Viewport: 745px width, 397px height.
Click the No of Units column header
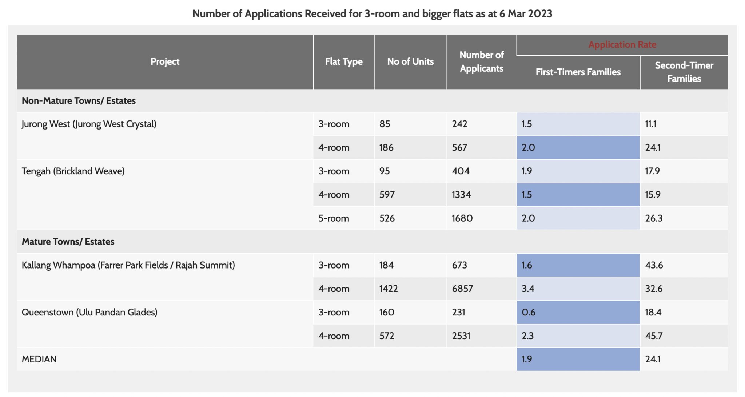click(x=410, y=62)
